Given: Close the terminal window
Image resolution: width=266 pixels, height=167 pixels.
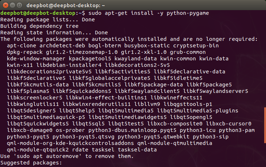Looking at the screenshot, I should click(x=5, y=5).
